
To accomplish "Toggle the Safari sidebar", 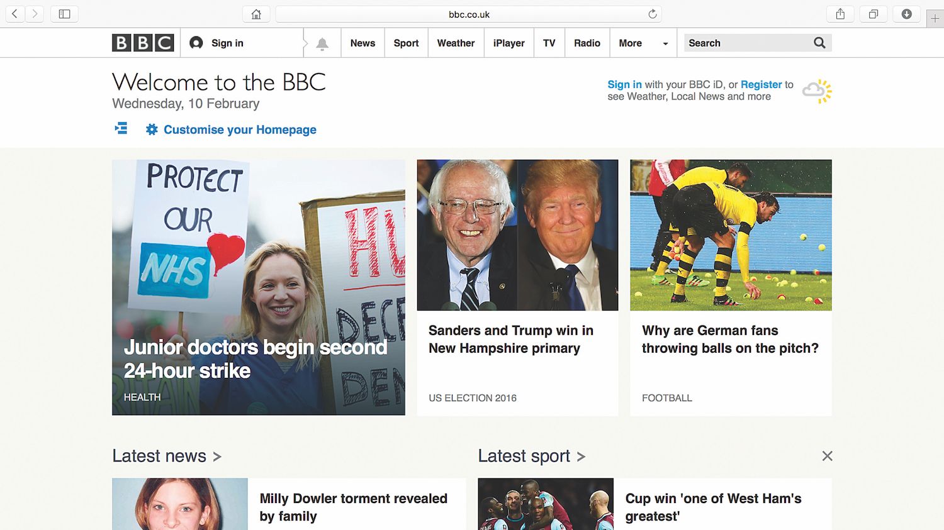I will point(64,13).
